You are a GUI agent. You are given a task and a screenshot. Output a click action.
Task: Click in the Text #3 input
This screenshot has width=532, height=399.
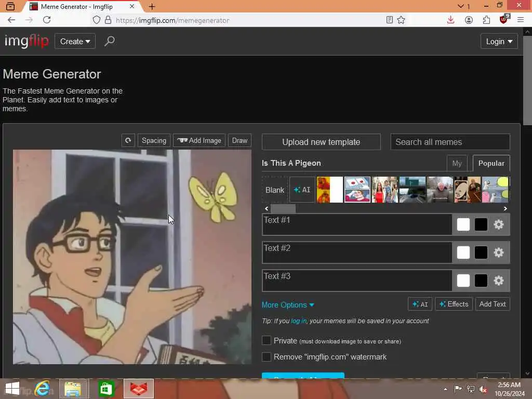[357, 281]
